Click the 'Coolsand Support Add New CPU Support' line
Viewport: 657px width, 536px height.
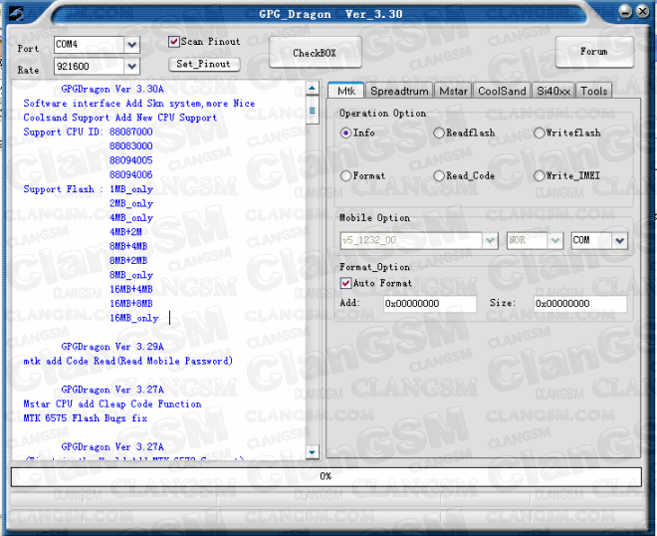pyautogui.click(x=120, y=118)
